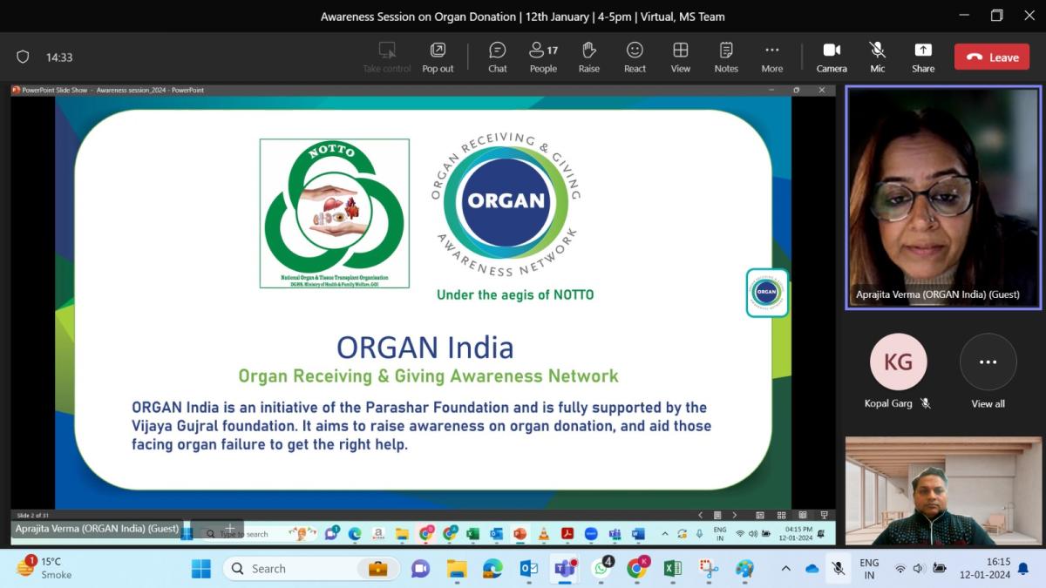This screenshot has width=1046, height=588.
Task: Open Teams from the Windows taskbar
Action: tap(565, 569)
